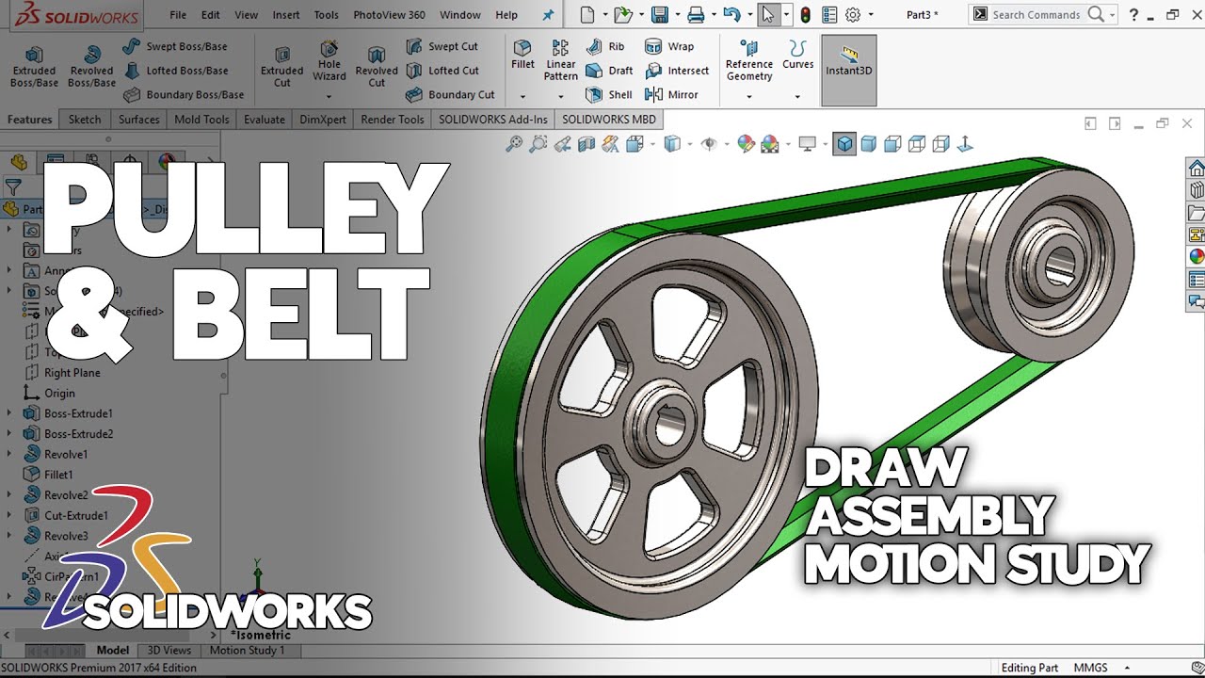Switch to the Evaluate tab
1205x678 pixels.
(x=265, y=120)
